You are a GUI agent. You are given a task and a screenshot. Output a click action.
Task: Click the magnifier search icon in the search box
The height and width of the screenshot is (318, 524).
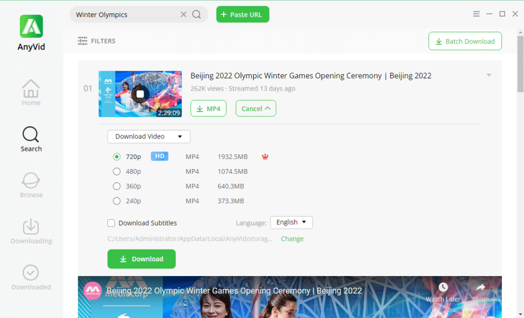pos(197,14)
